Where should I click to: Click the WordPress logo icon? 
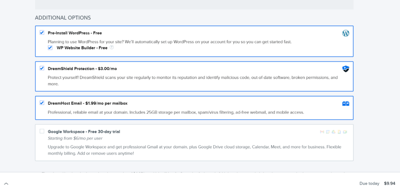[346, 34]
